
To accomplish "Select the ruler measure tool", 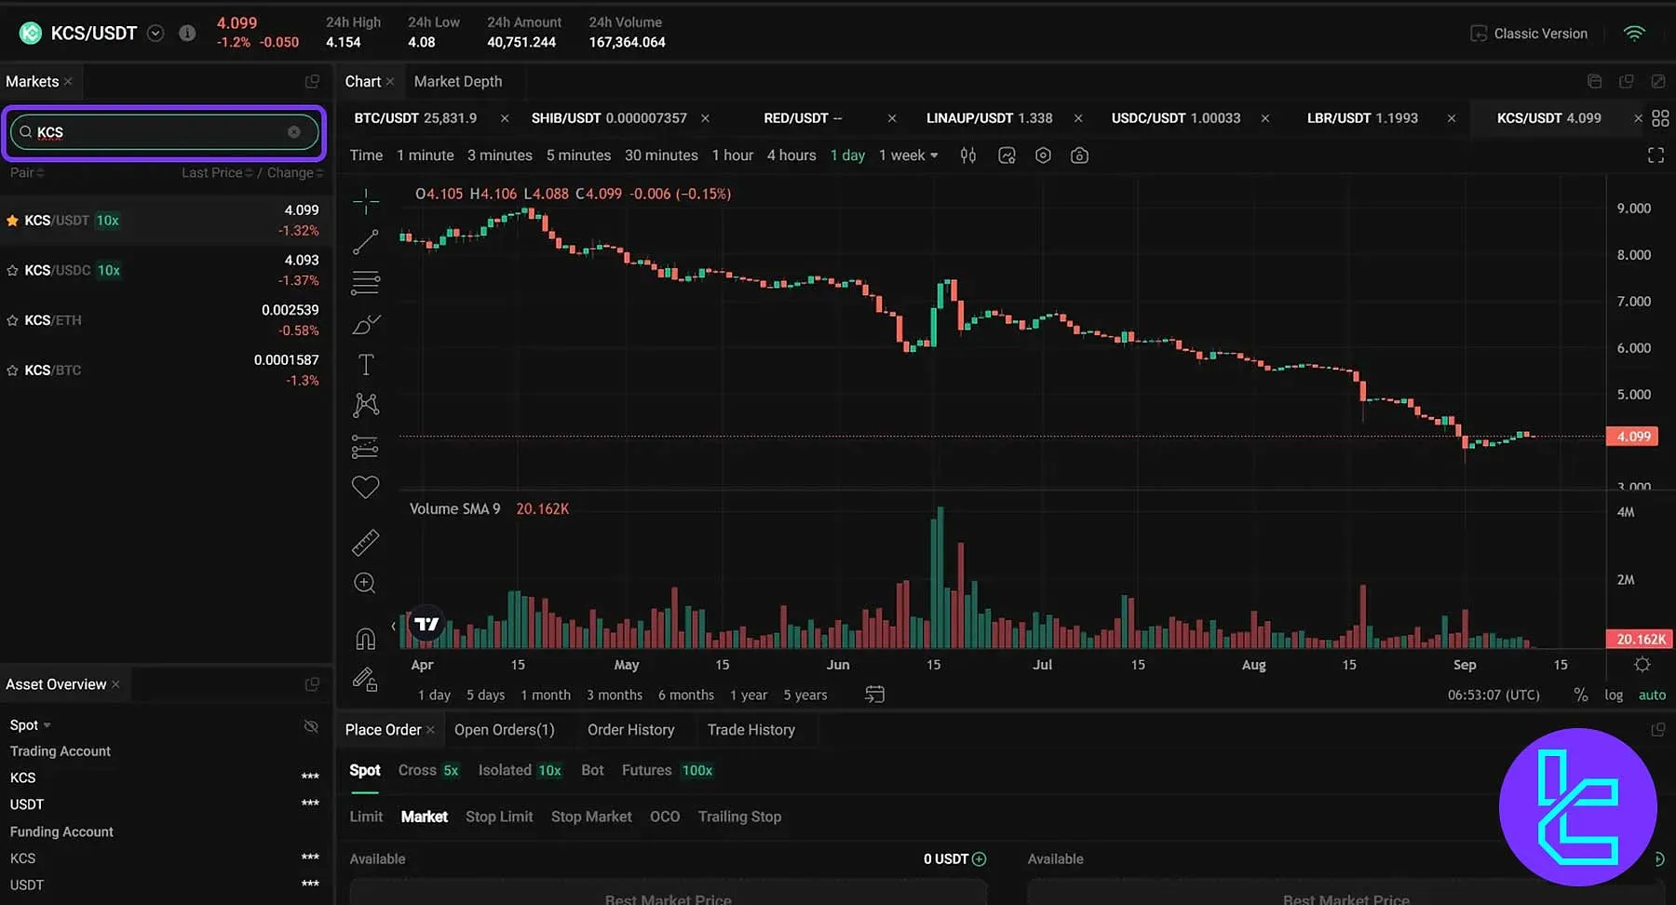I will click(366, 543).
